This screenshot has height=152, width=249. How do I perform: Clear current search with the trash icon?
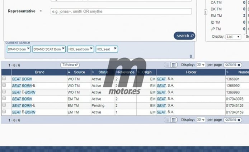coord(191,56)
